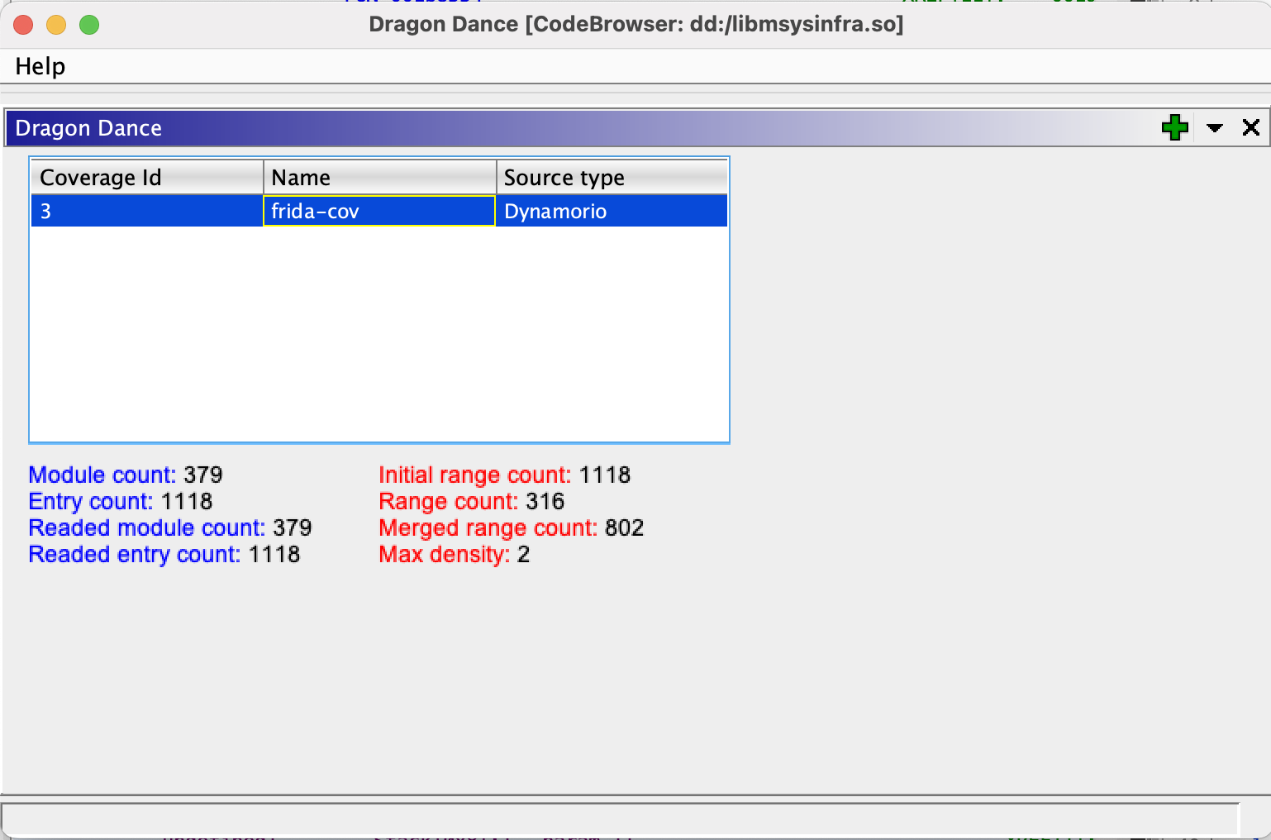Close the Dragon Dance panel with X
This screenshot has width=1271, height=840.
coord(1251,127)
